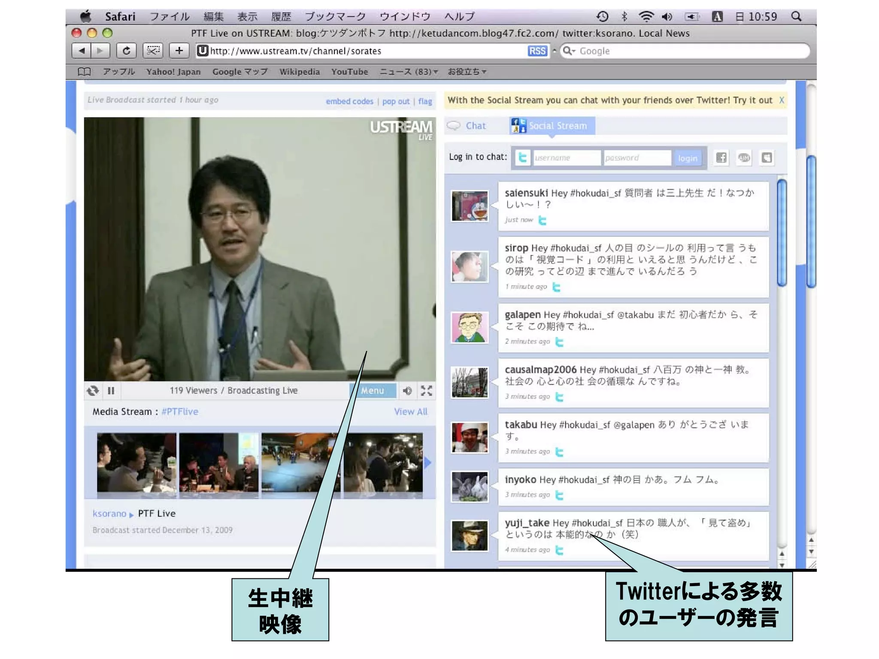Click the username field
Screen dimensions: 879x659
click(x=567, y=157)
